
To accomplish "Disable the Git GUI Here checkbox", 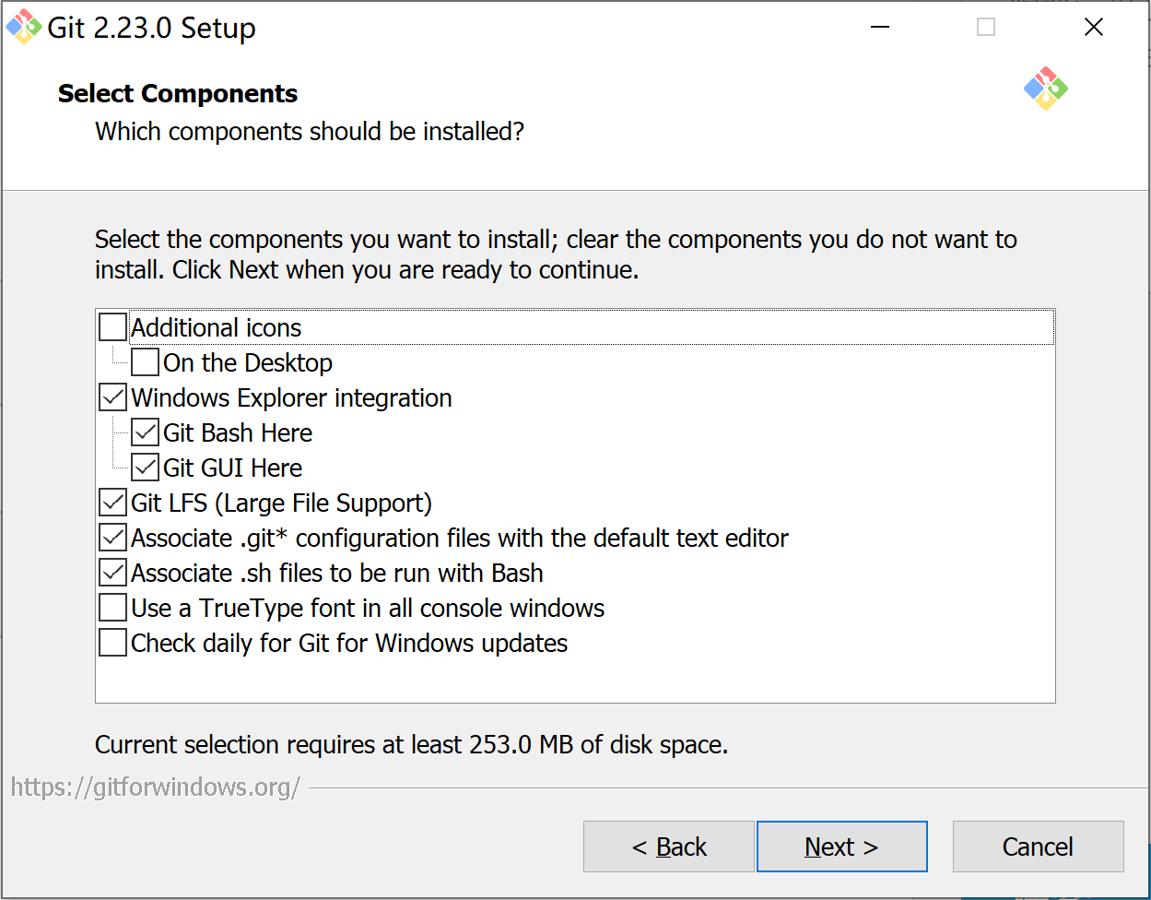I will 146,468.
